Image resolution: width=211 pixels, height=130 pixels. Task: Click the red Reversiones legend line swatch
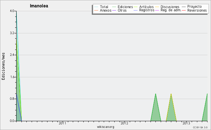click(x=184, y=10)
